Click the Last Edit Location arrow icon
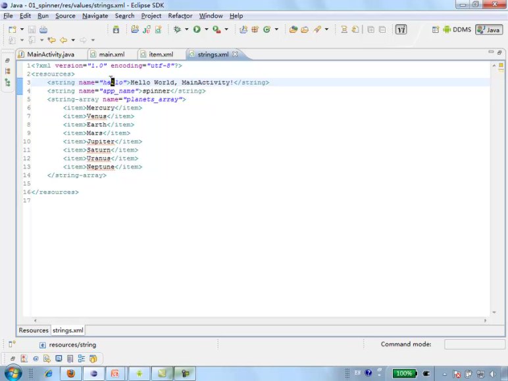 [x=51, y=40]
